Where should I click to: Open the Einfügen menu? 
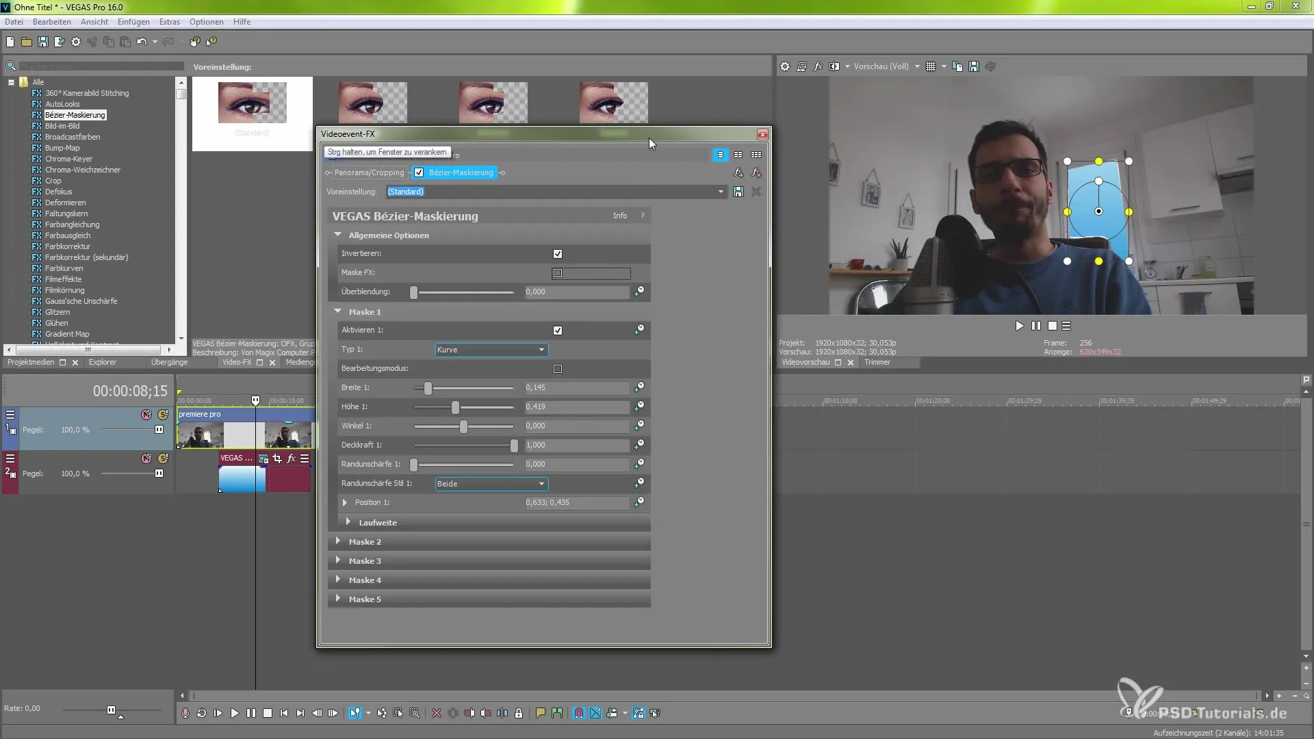point(133,22)
